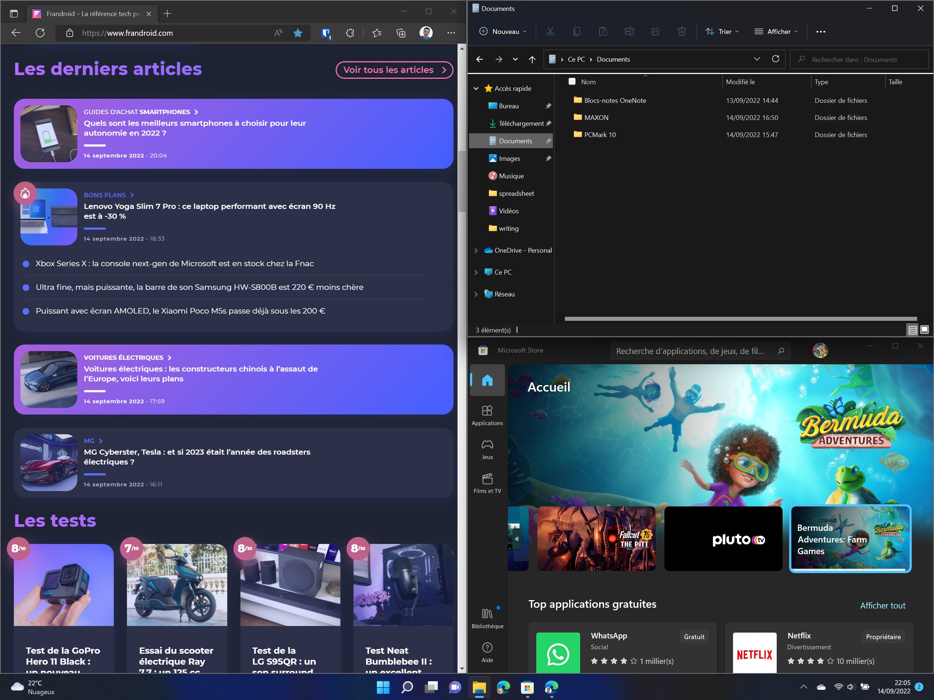This screenshot has height=700, width=934.
Task: Open Bibliothèque in Microsoft Store sidebar
Action: (x=487, y=618)
